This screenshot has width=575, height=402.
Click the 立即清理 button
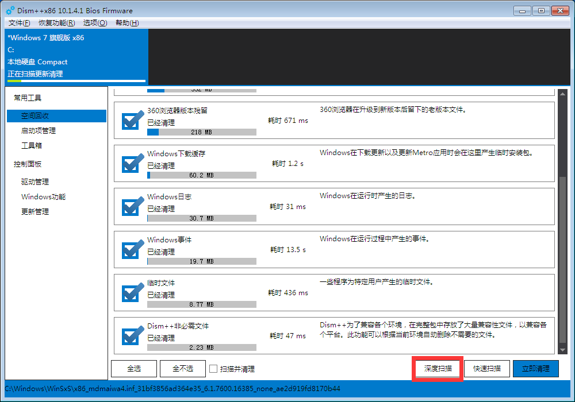coord(536,369)
